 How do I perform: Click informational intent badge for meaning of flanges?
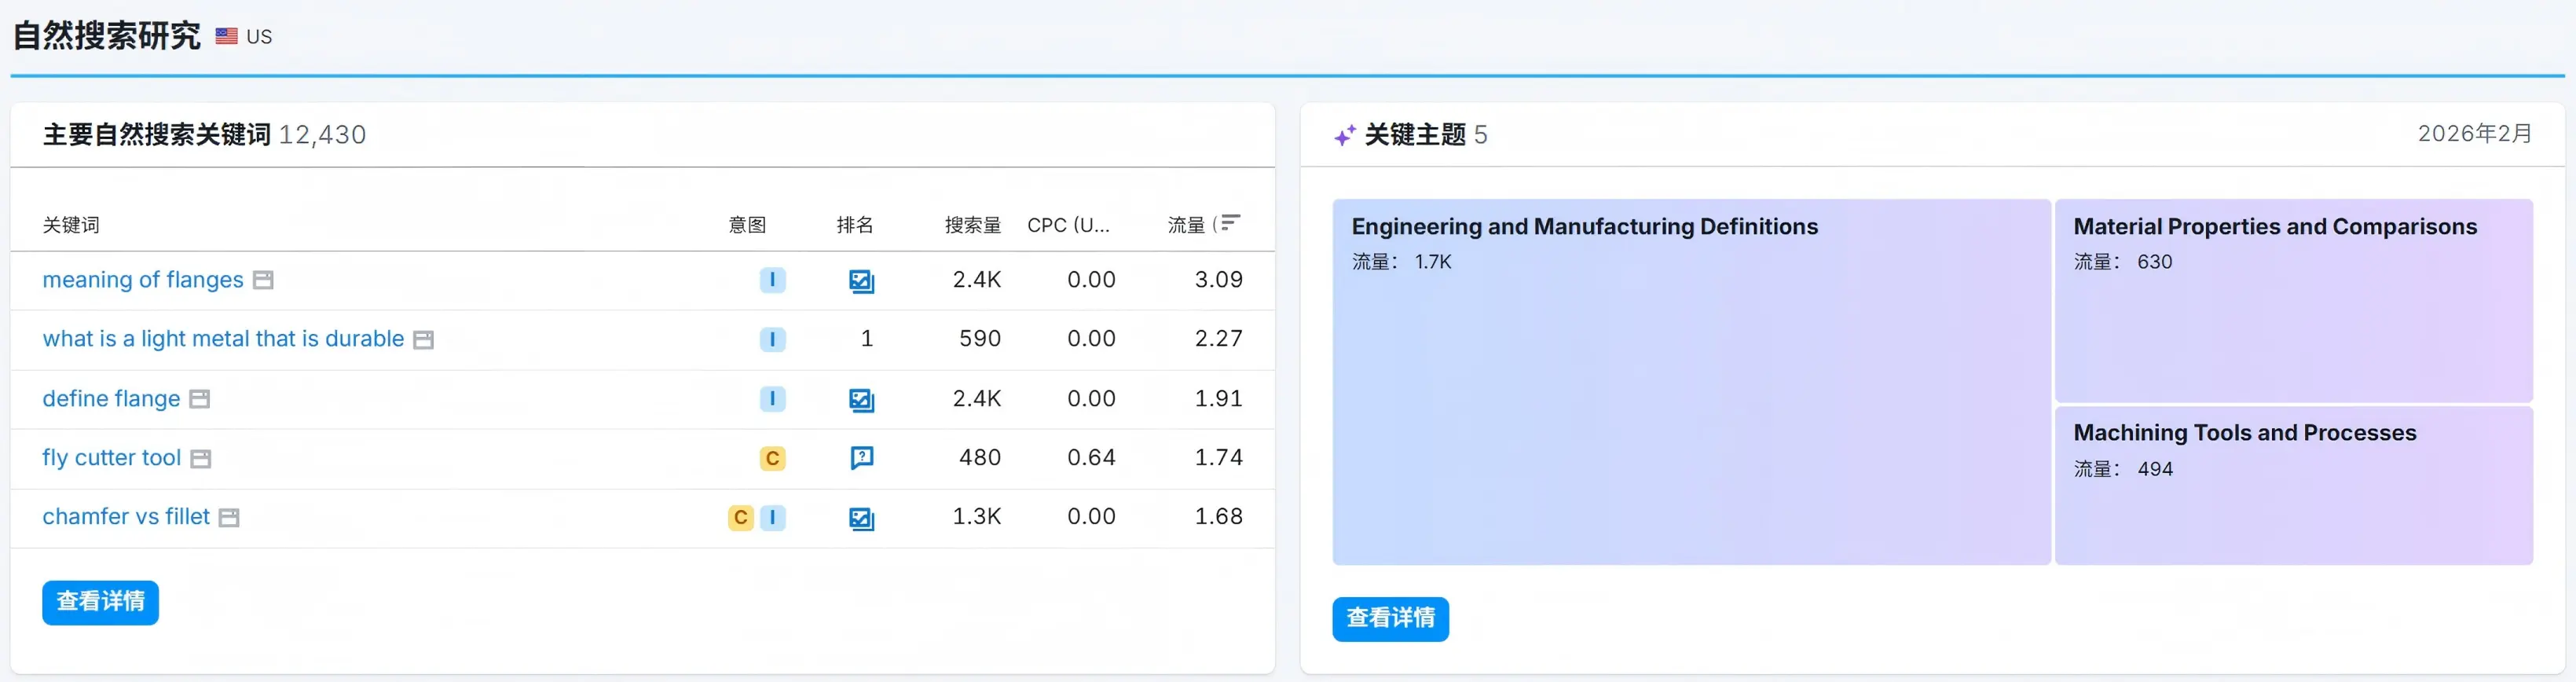point(772,280)
